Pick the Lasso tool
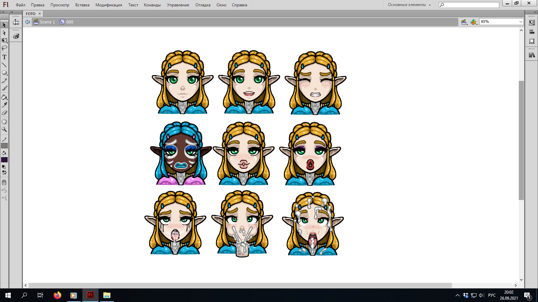 4,48
